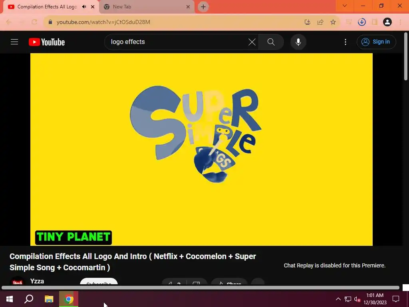Viewport: 409px width, 307px height.
Task: Open Chrome three-dot menu
Action: [x=400, y=22]
